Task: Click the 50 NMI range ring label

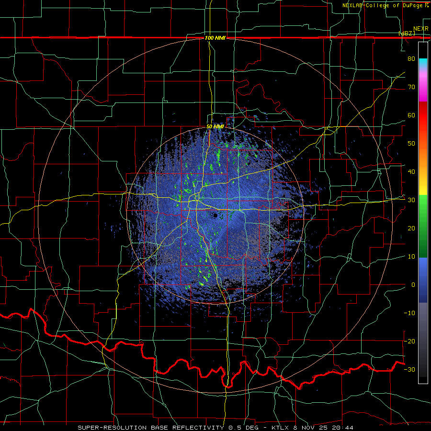Action: [215, 126]
